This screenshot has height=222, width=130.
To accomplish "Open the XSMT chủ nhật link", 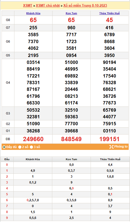I will tap(48, 6).
